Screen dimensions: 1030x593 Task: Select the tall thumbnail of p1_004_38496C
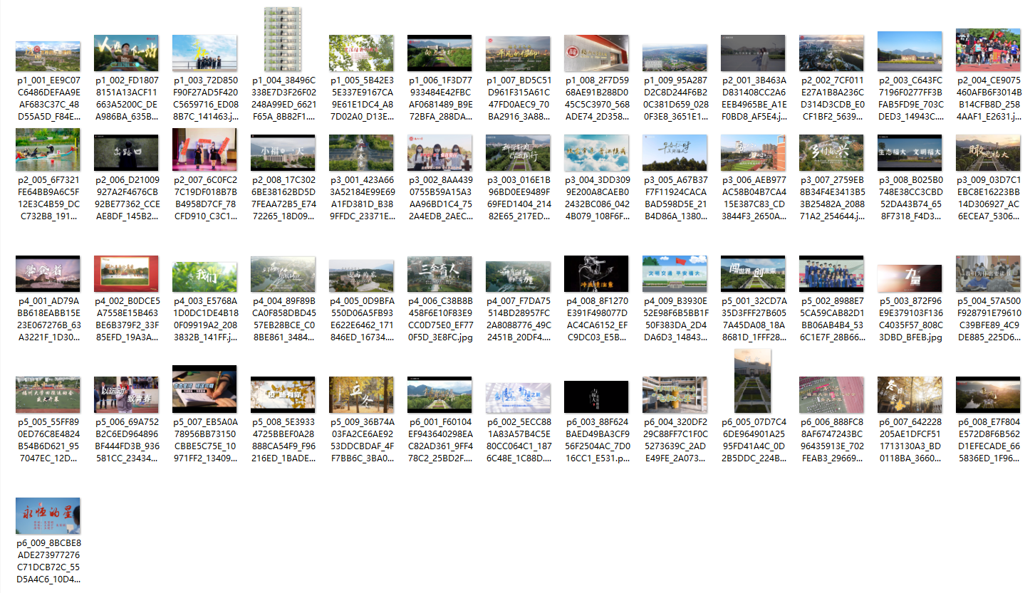283,39
